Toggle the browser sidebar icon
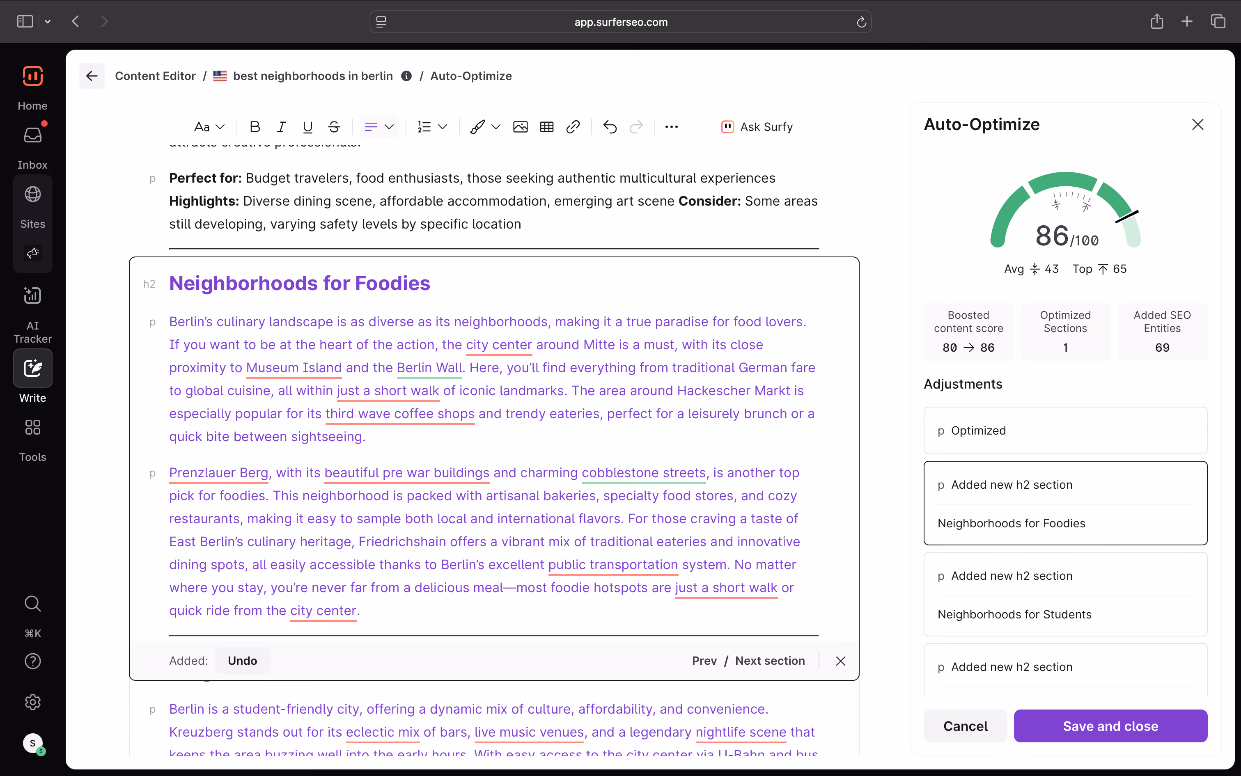 tap(25, 22)
